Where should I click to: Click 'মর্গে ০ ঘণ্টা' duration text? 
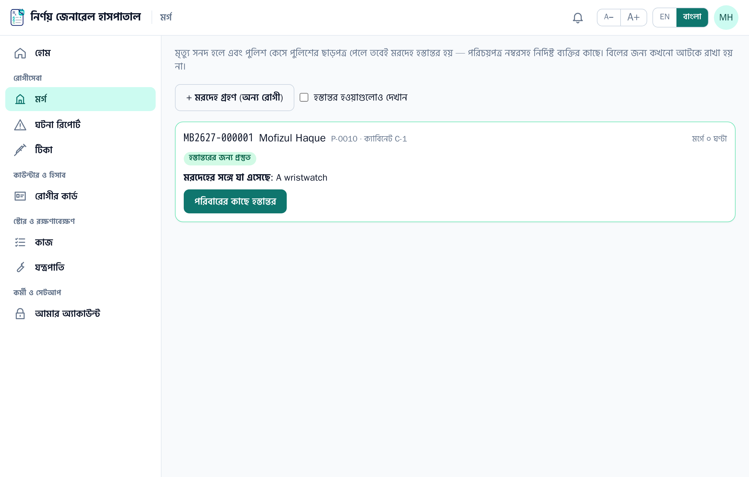pyautogui.click(x=710, y=139)
